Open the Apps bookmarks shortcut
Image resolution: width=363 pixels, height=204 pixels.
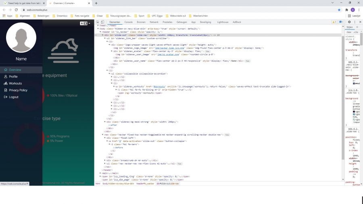[7, 16]
